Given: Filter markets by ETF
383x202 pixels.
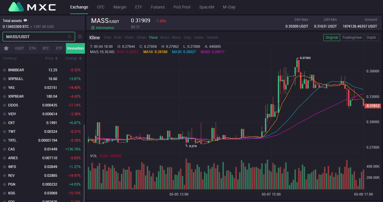Looking at the screenshot, I should [x=59, y=48].
